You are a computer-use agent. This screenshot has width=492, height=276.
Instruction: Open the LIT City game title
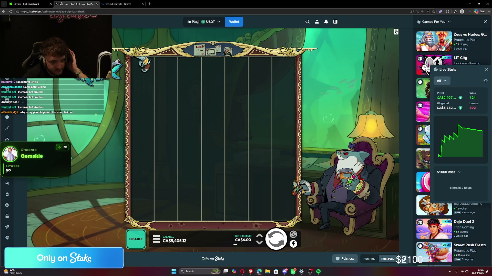(460, 58)
